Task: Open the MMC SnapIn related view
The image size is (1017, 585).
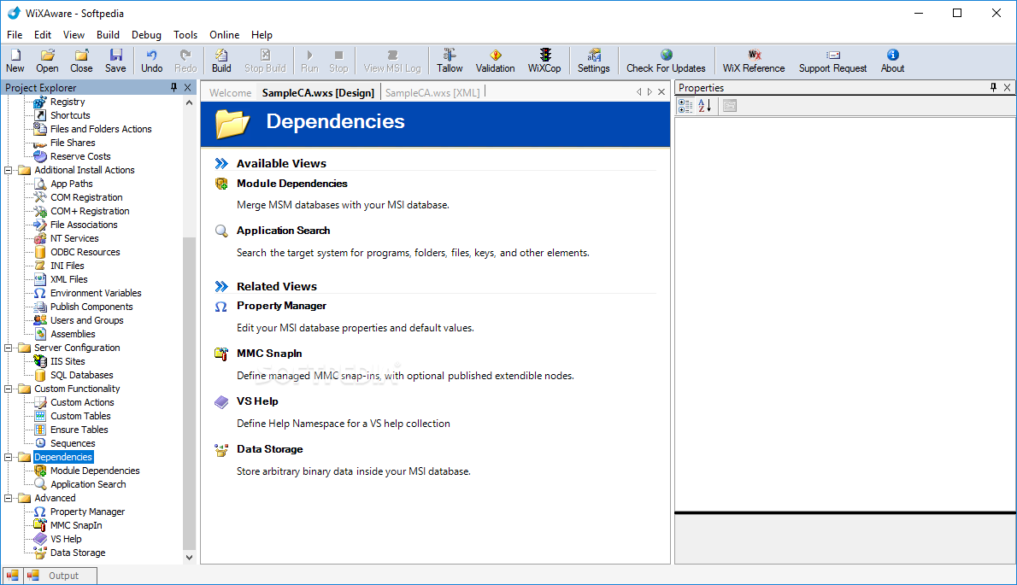Action: coord(269,354)
